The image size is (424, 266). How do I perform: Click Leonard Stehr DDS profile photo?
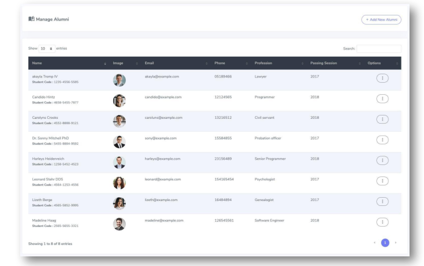point(119,183)
